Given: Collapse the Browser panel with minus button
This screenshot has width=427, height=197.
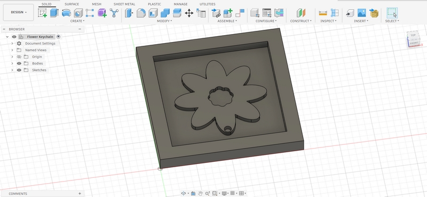Looking at the screenshot, I should (x=80, y=29).
